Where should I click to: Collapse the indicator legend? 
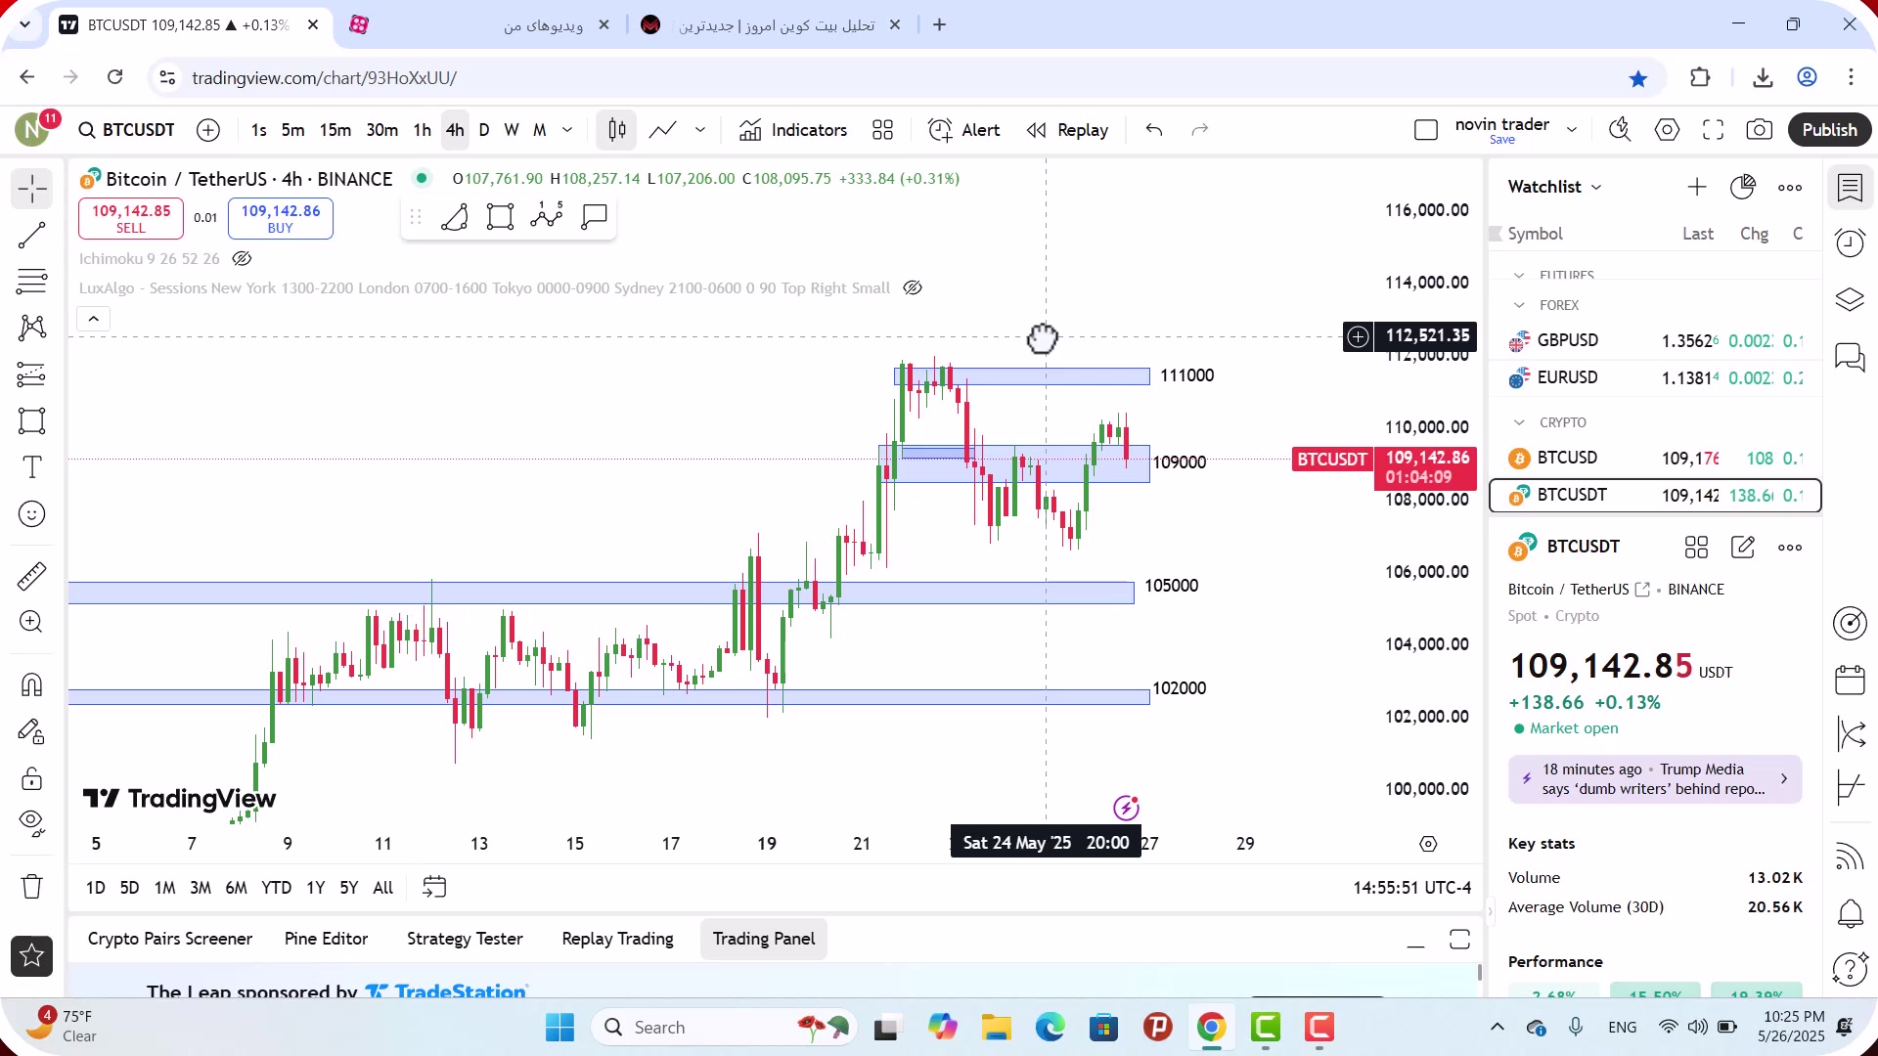tap(94, 319)
